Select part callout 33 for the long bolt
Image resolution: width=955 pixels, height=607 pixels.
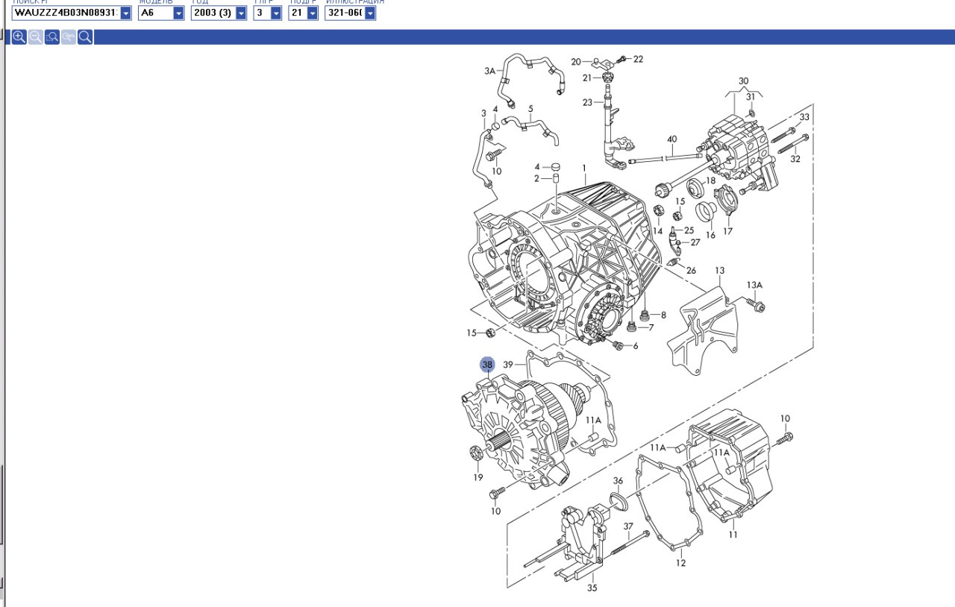click(804, 117)
